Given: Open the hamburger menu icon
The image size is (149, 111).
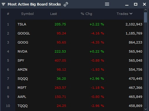Looking at the screenshot, I should 107,4.
